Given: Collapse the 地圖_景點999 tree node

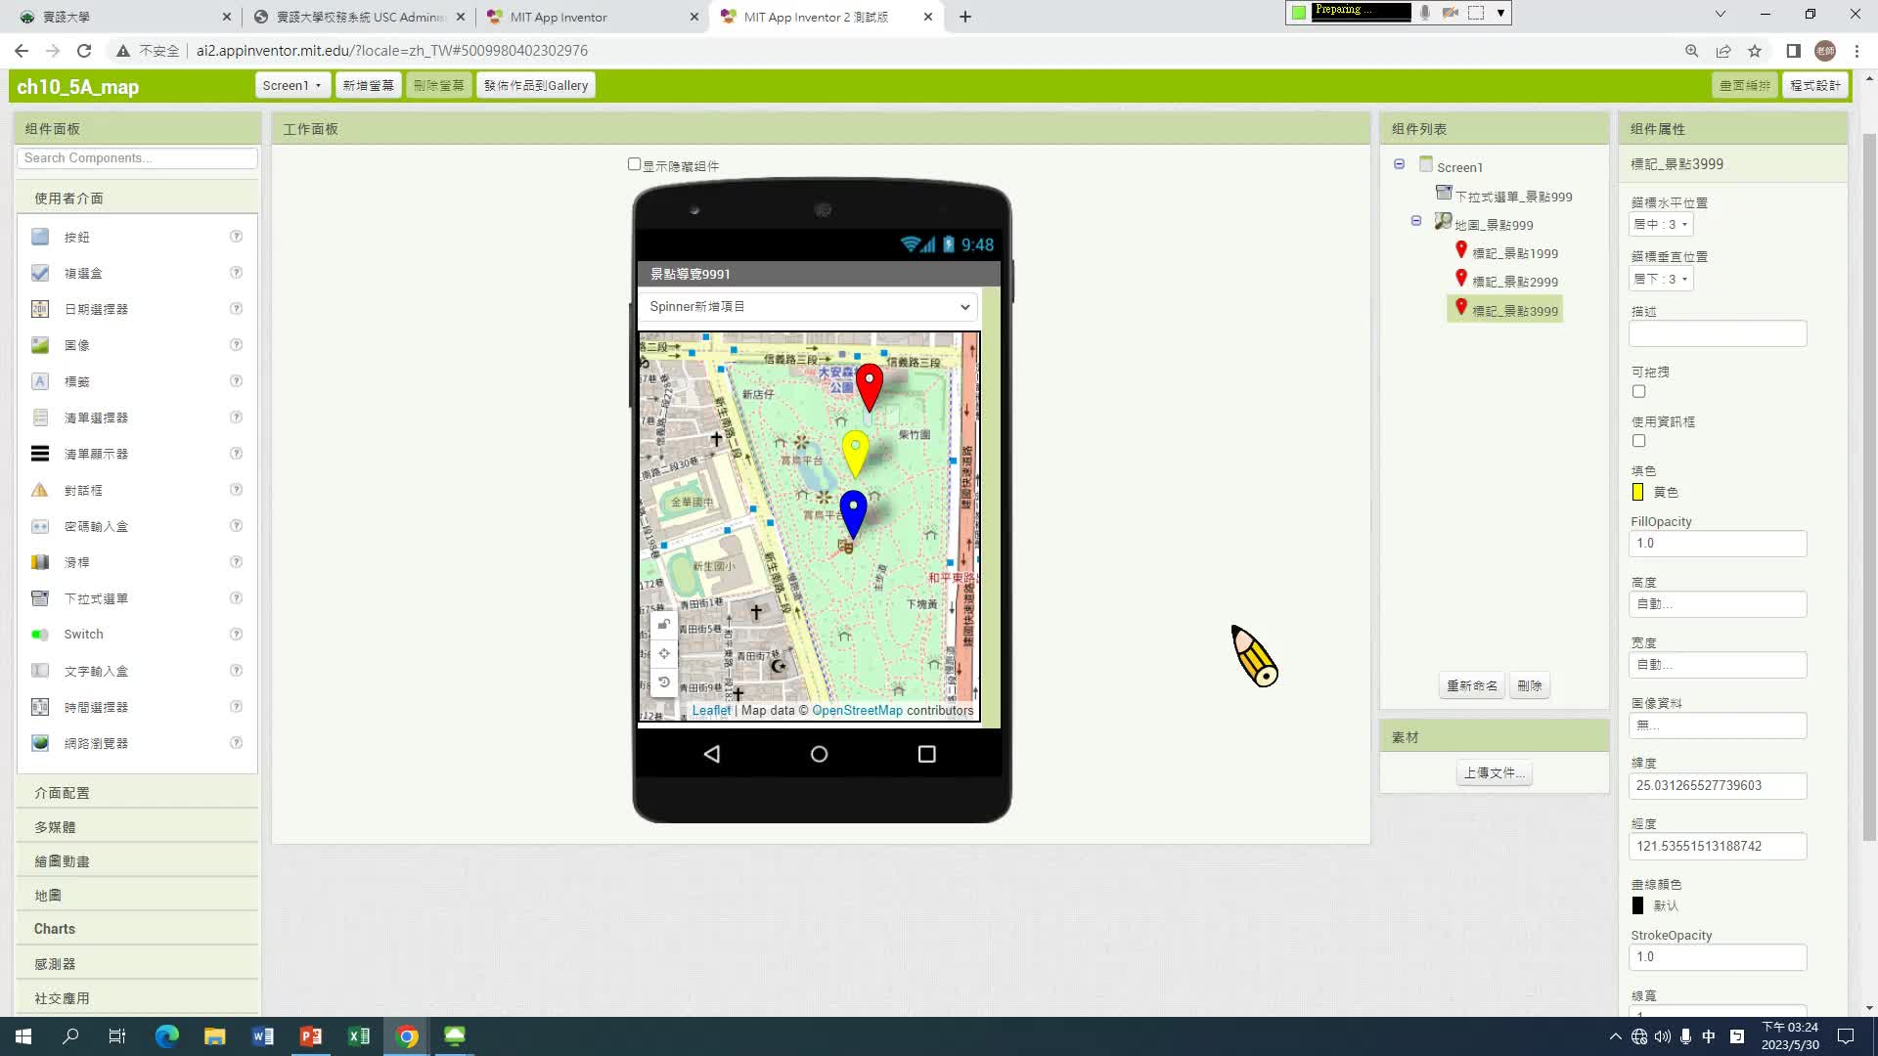Looking at the screenshot, I should tap(1415, 221).
